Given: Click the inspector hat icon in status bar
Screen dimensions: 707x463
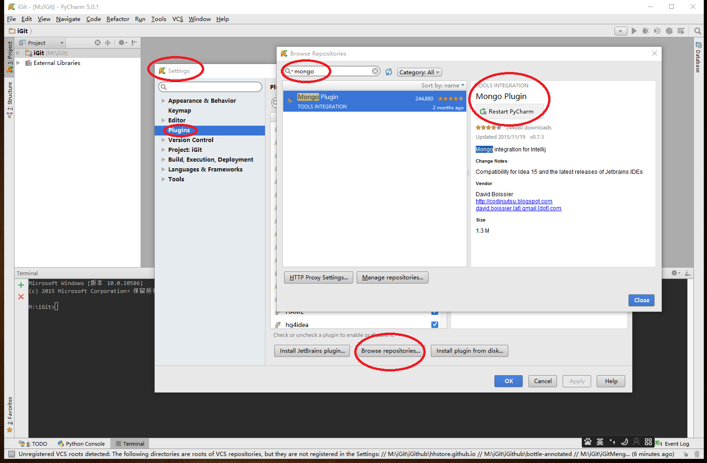Looking at the screenshot, I should [697, 454].
